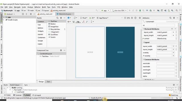Click the green Debug app bug icon
182x102 pixels.
point(140,10)
